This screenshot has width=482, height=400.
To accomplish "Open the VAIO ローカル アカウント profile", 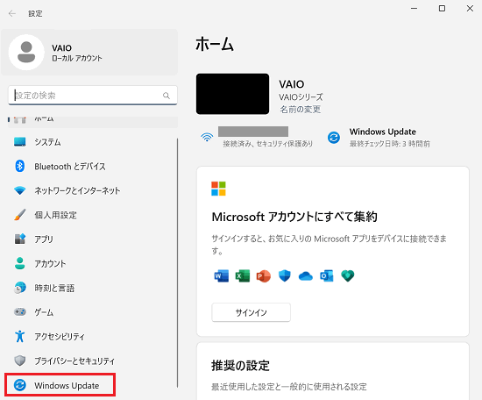I will [x=89, y=53].
